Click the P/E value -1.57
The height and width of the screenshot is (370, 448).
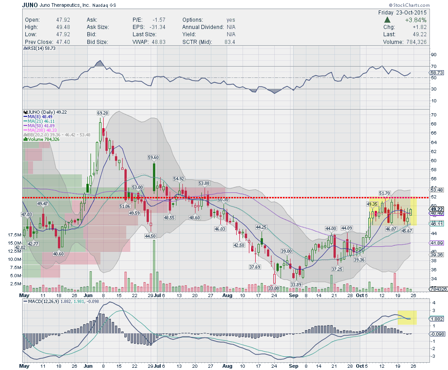(x=159, y=20)
